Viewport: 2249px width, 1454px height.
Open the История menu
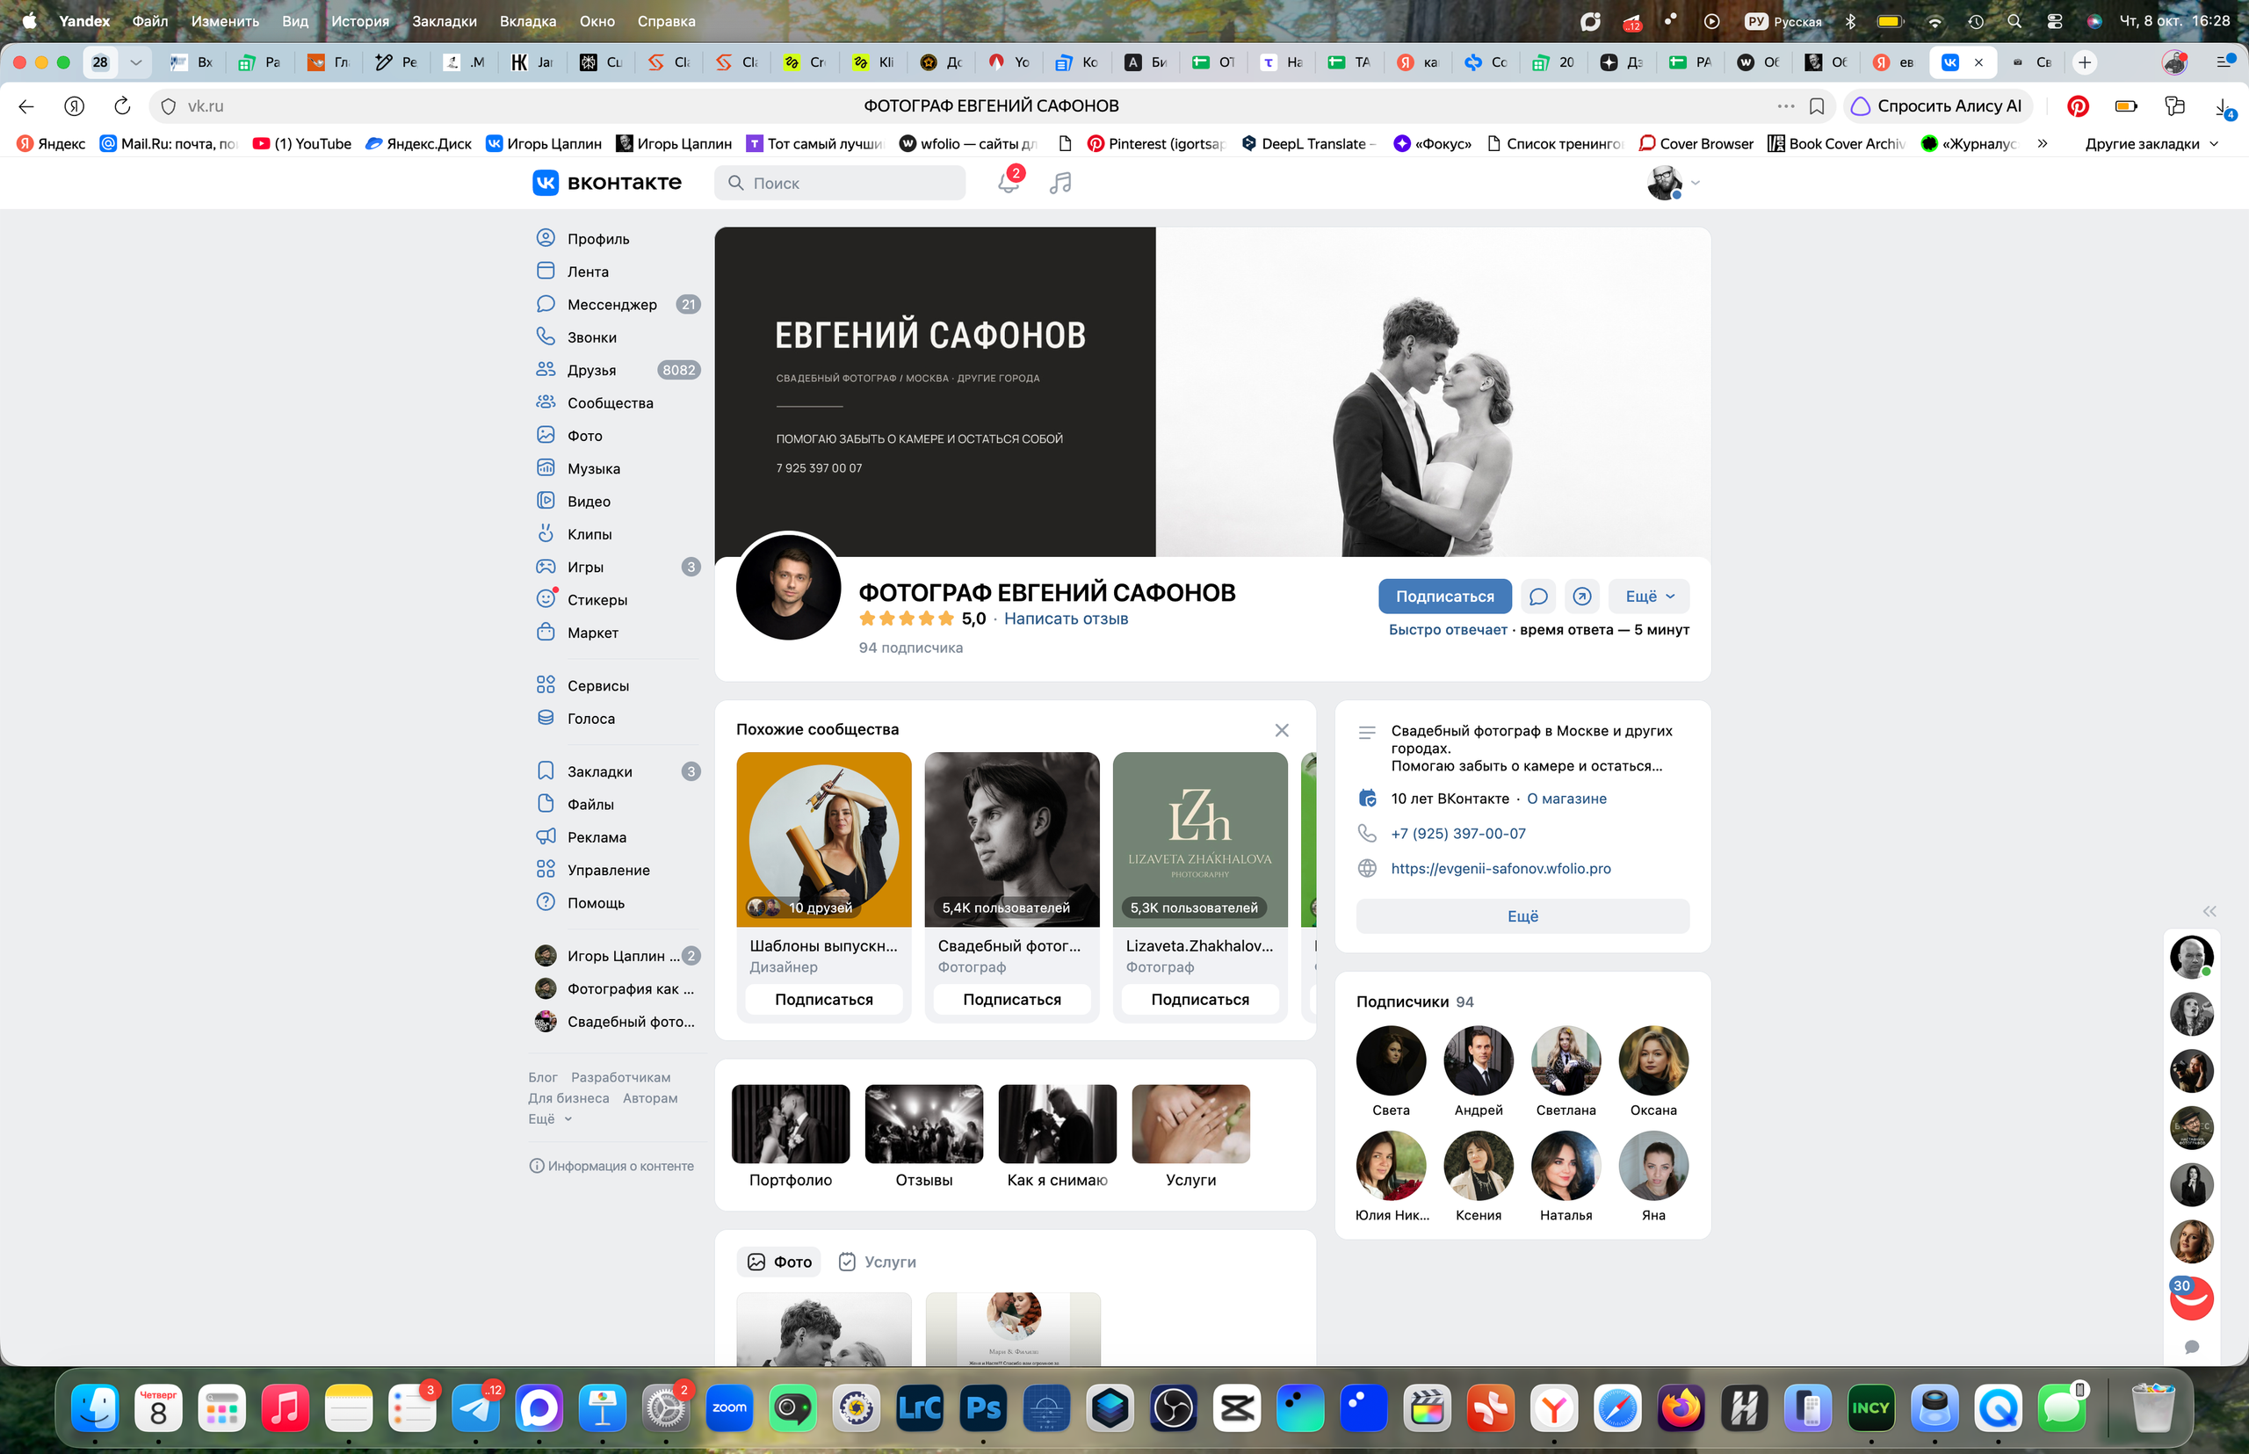(359, 21)
